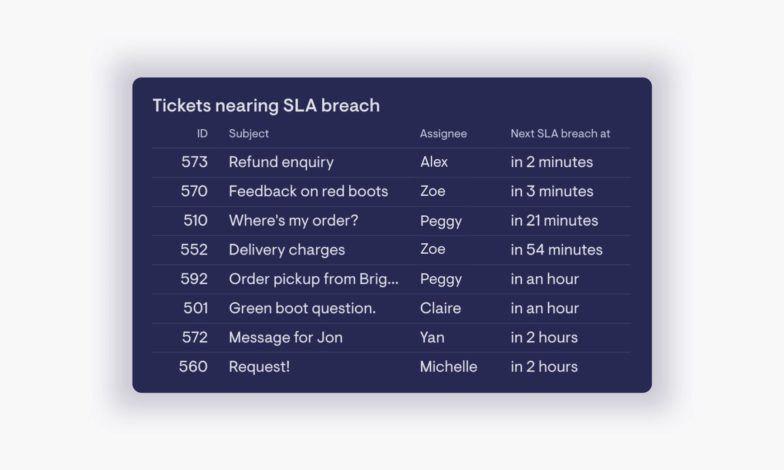This screenshot has height=470, width=784.
Task: Select the Feedback on red boots subject
Action: (308, 191)
